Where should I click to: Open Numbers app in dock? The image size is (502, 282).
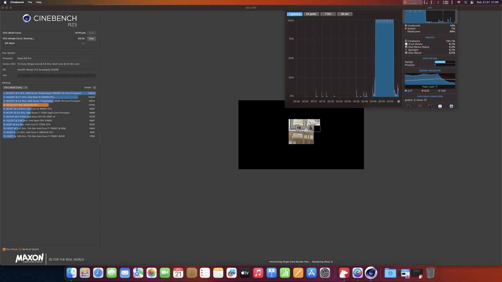click(x=285, y=273)
